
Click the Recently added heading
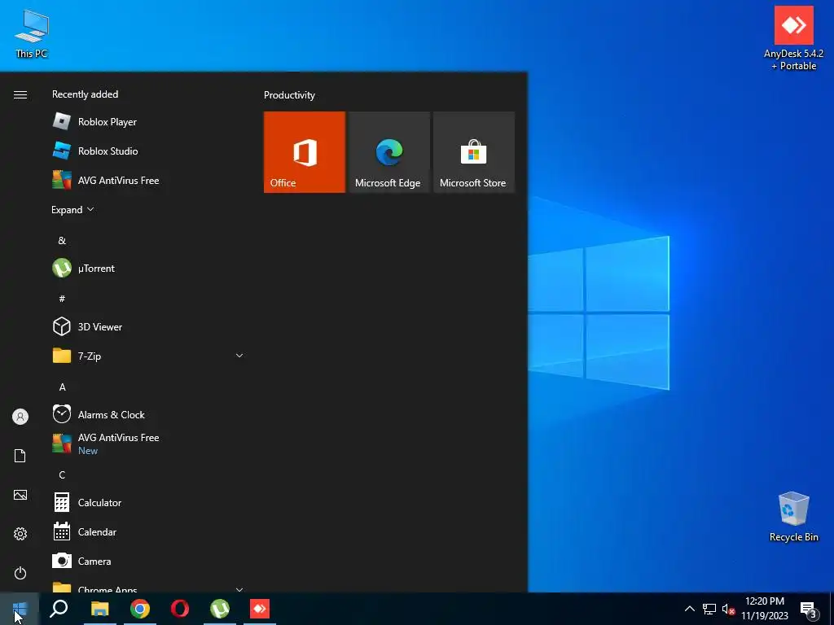[x=85, y=94]
